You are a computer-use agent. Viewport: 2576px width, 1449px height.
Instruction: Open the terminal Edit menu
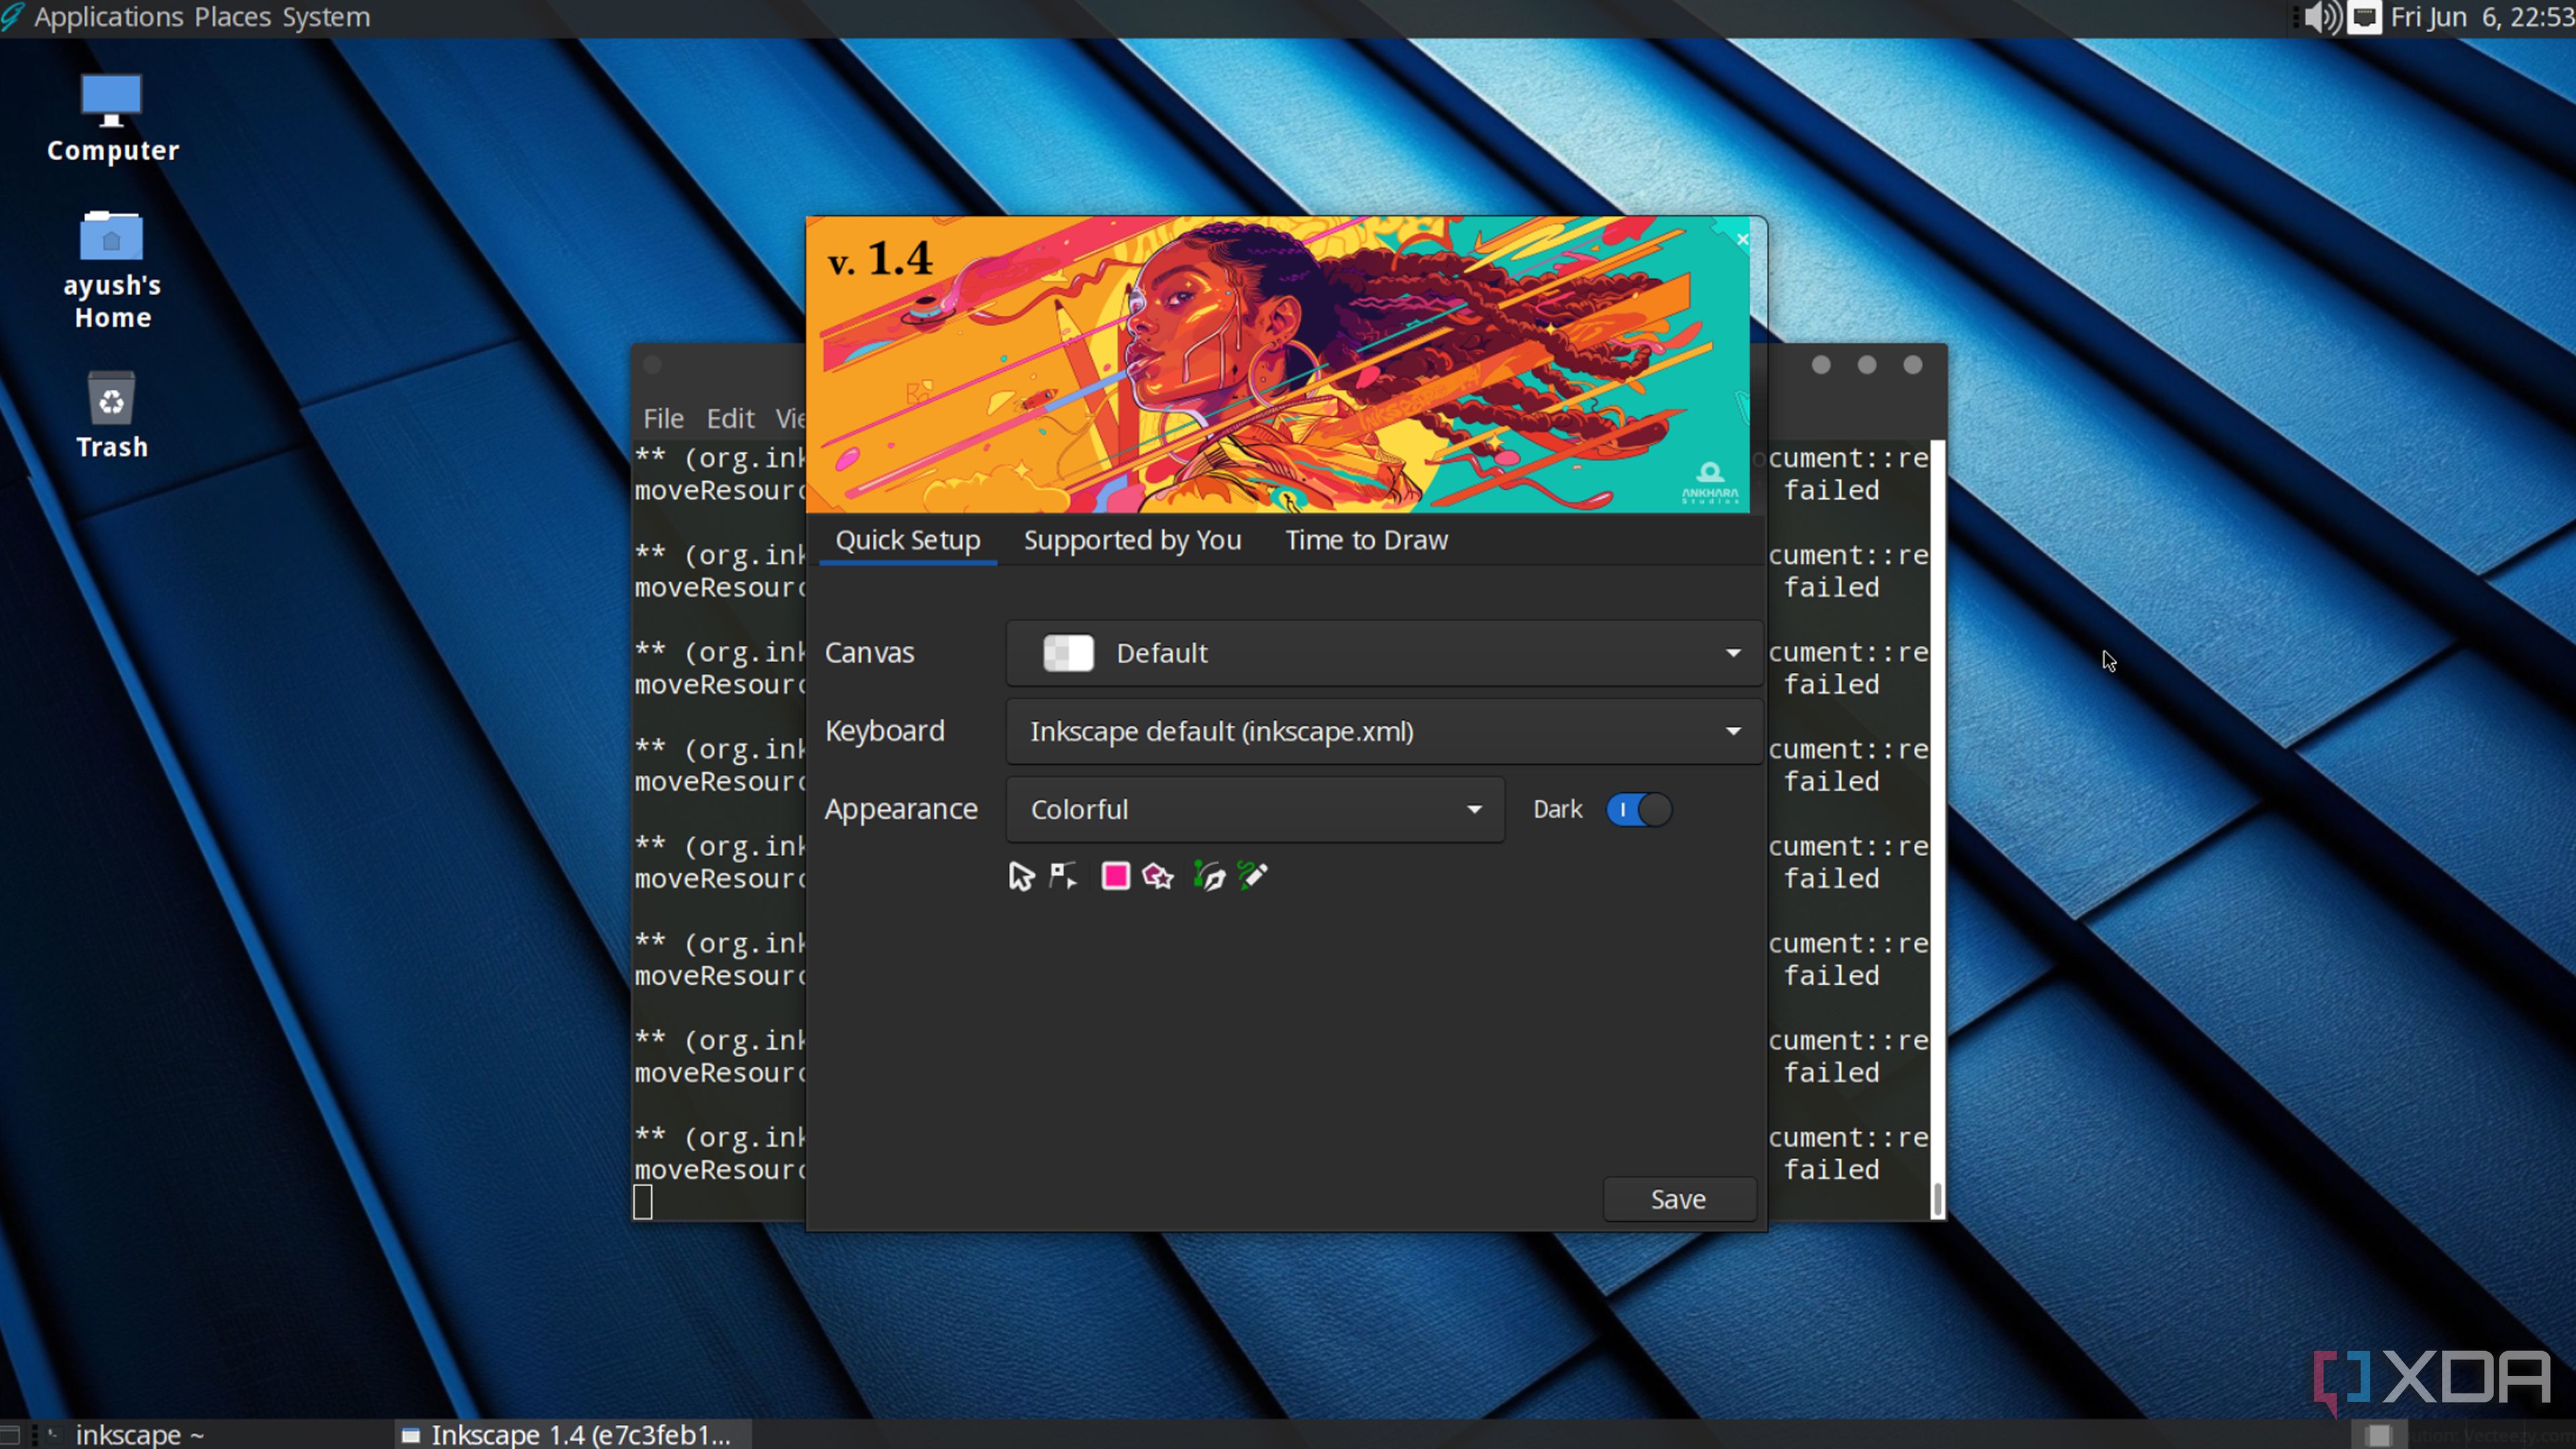click(x=730, y=418)
